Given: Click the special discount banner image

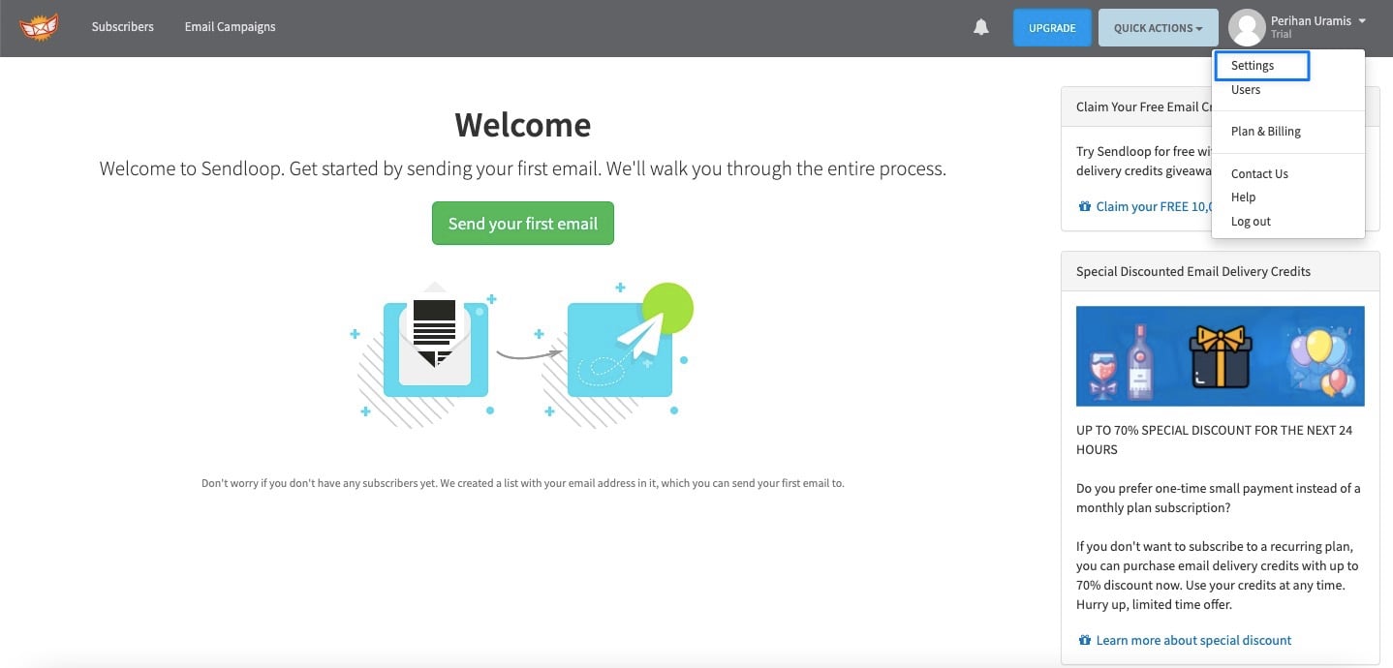Looking at the screenshot, I should (x=1220, y=356).
